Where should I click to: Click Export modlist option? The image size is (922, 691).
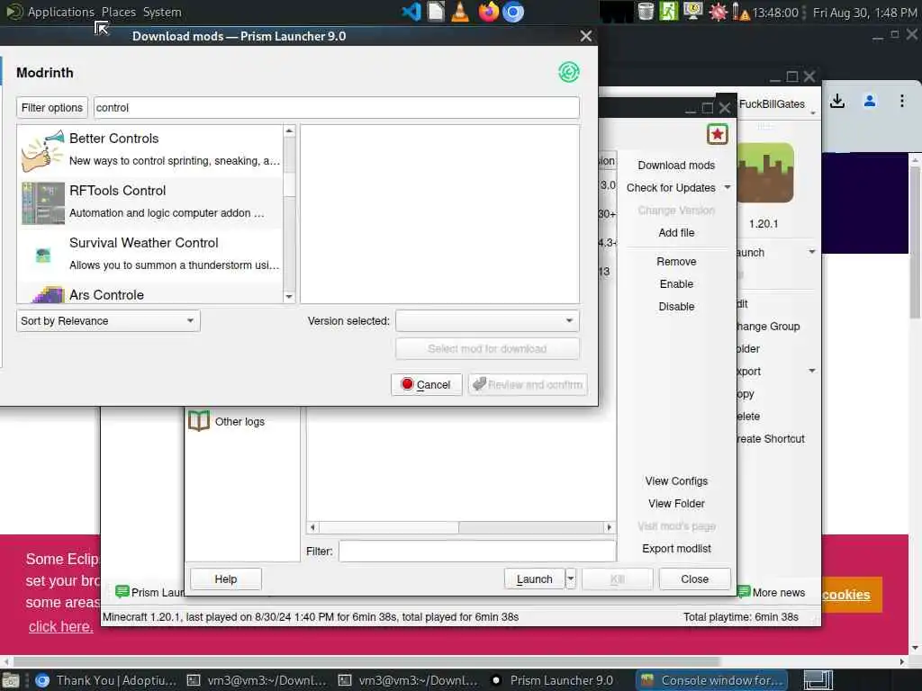[x=676, y=548]
